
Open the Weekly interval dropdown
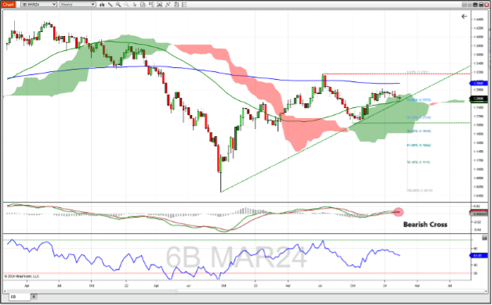tap(77, 5)
